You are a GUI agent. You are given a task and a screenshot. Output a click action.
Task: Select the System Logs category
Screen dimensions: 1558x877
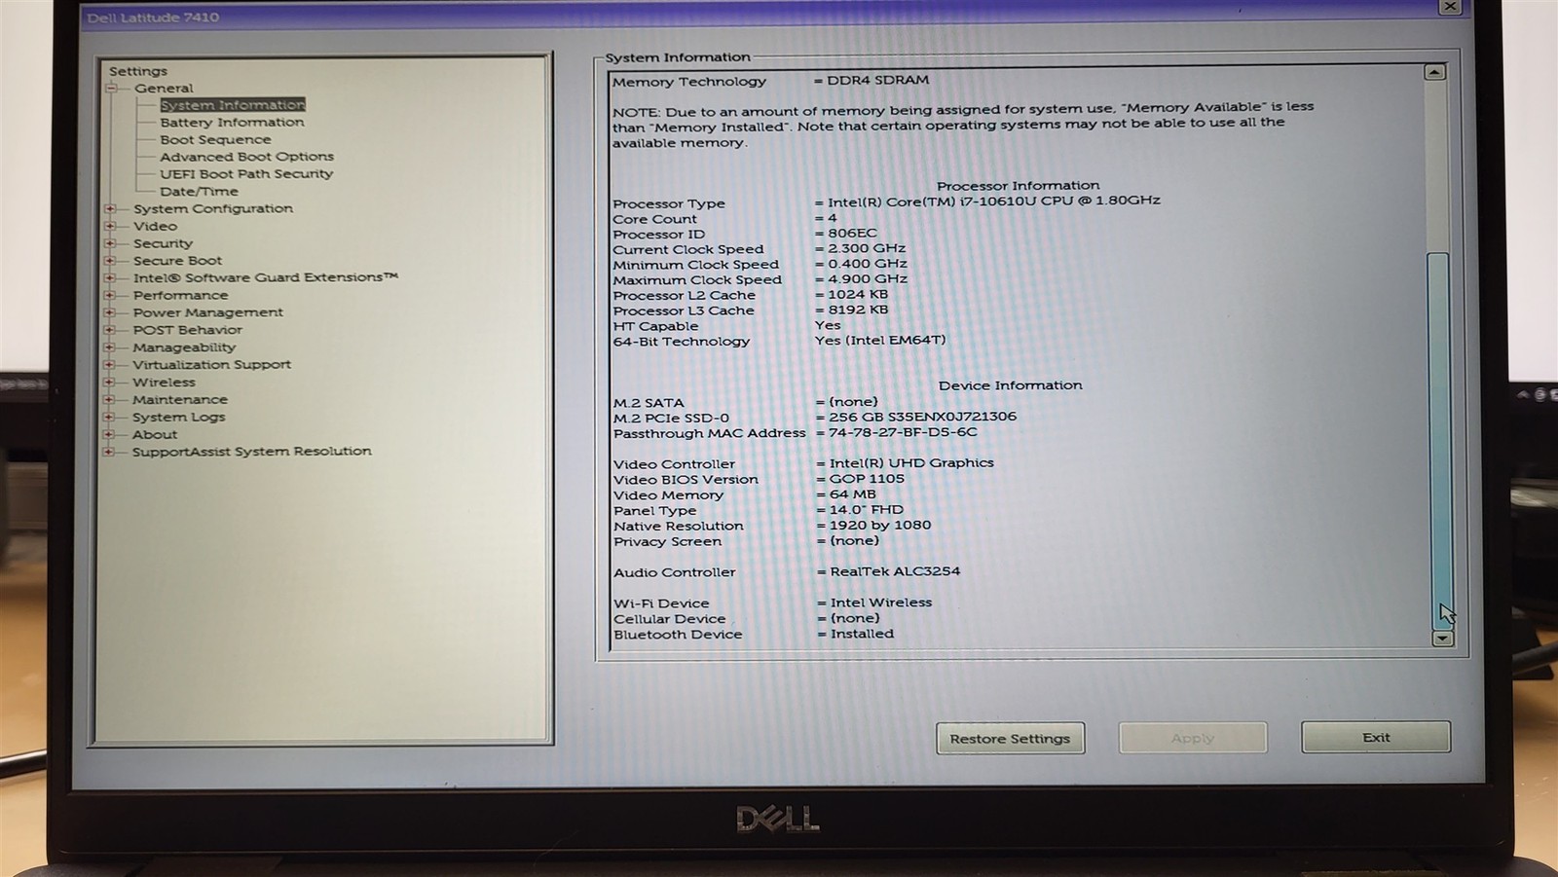178,418
